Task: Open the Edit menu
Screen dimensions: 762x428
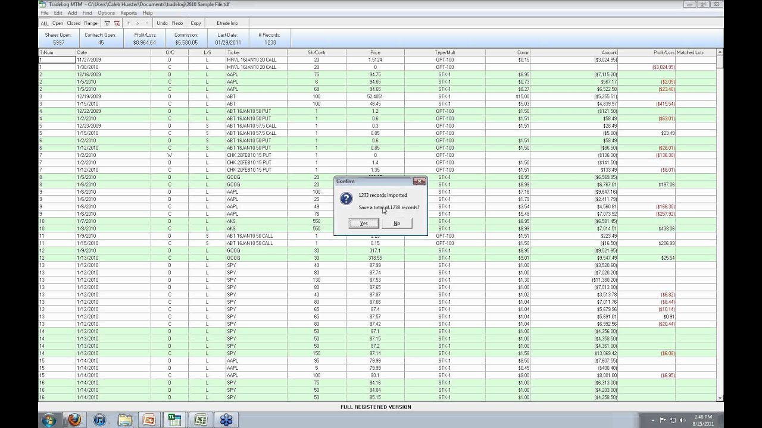Action: [x=58, y=13]
